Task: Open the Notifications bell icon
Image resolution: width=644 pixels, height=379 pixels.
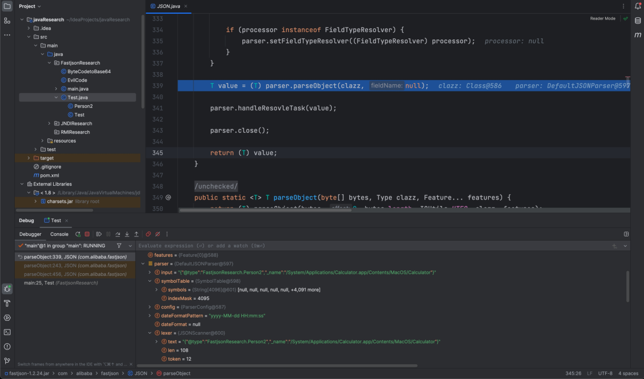Action: [x=638, y=6]
